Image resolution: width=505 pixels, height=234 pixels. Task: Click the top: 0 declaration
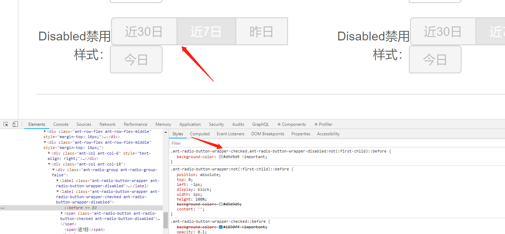[184, 180]
